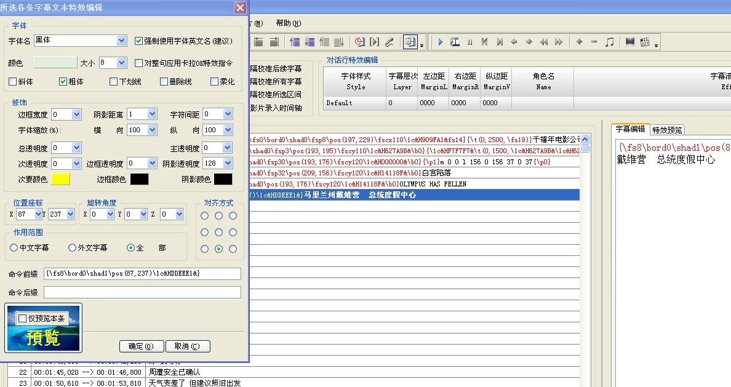
Task: Open the 帮助(H) menu
Action: (288, 23)
